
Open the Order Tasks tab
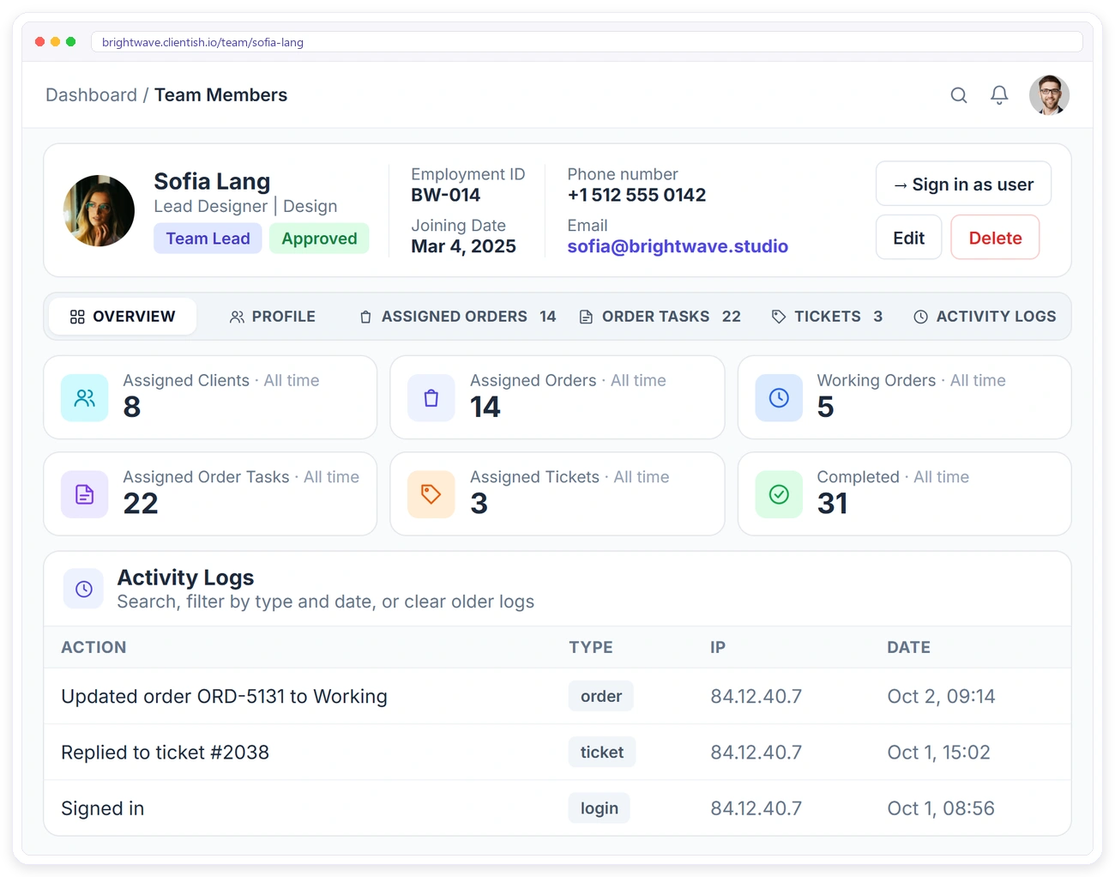pyautogui.click(x=660, y=317)
